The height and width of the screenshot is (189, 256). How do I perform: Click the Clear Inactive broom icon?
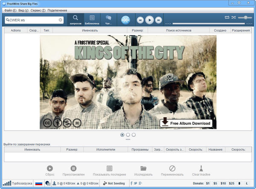point(201,169)
